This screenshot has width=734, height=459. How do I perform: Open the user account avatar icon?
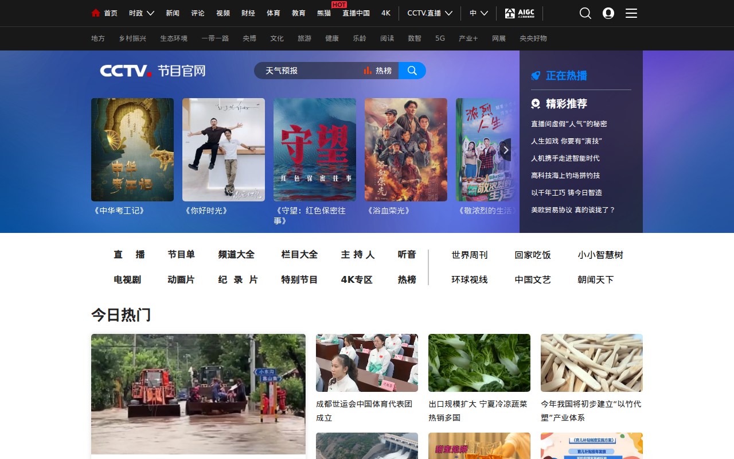coord(608,13)
